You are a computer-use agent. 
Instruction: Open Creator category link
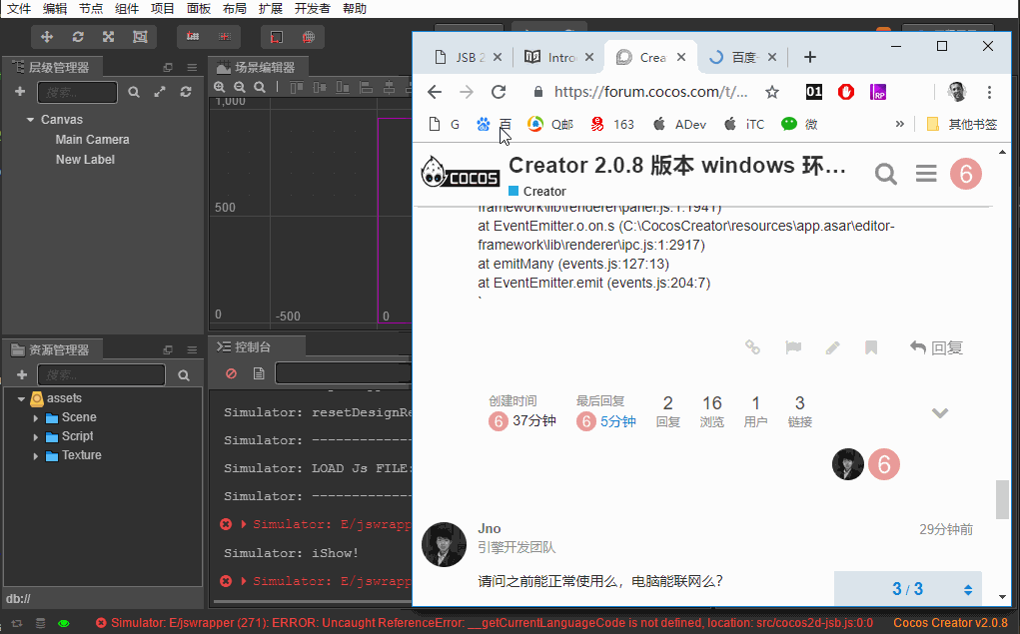[x=537, y=191]
